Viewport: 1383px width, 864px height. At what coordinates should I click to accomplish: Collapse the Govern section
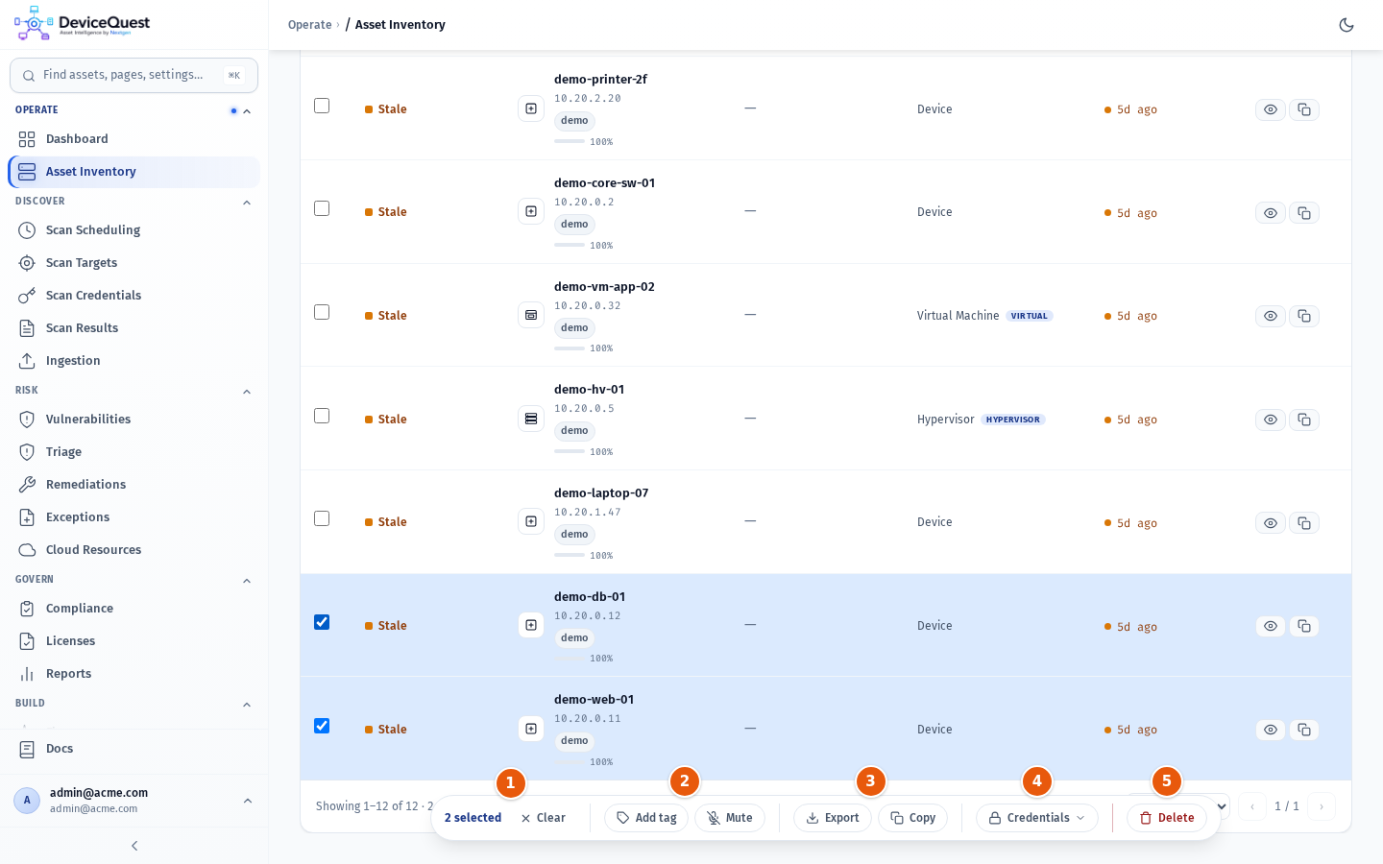coord(247,581)
